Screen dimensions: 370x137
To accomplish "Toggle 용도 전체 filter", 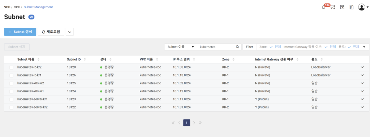I will tap(353, 47).
